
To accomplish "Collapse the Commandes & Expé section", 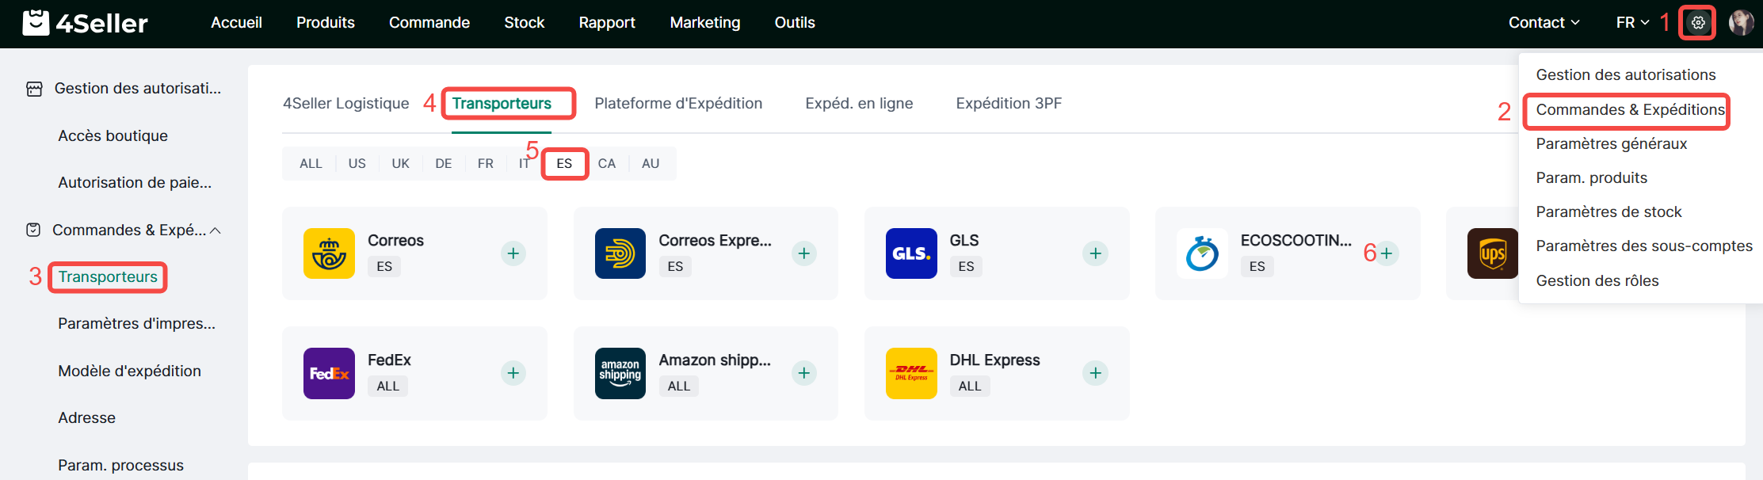I will click(x=215, y=230).
